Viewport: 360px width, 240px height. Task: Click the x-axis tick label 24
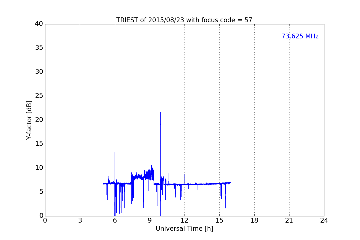[324, 220]
